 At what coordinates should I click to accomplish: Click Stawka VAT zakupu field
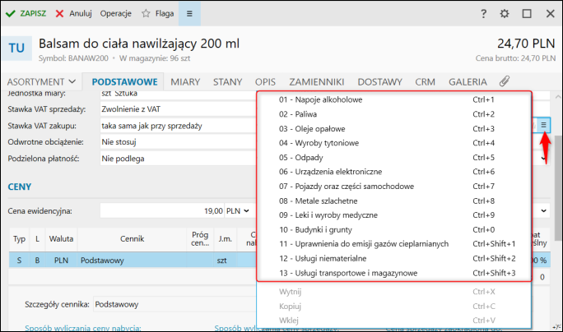[x=179, y=126]
